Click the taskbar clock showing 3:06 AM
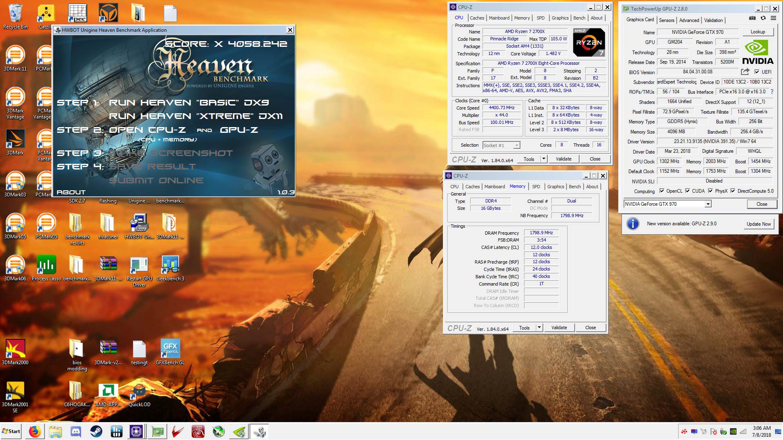 [x=762, y=431]
